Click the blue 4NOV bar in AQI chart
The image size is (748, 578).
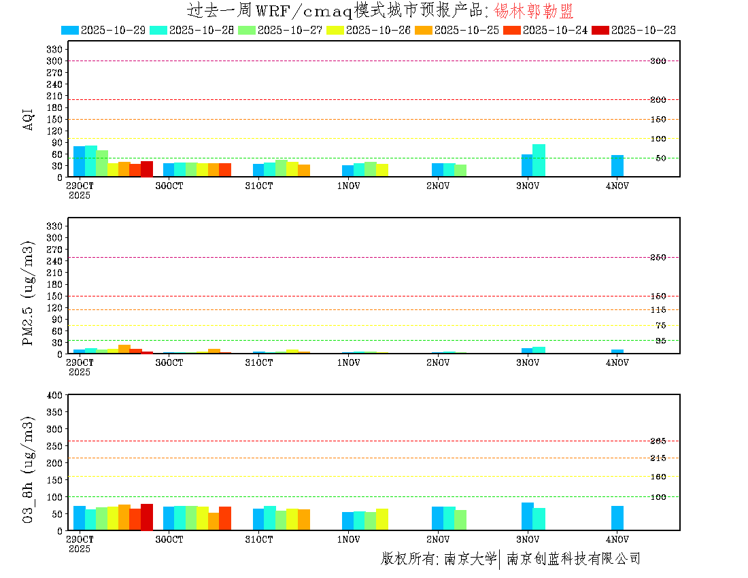click(617, 166)
